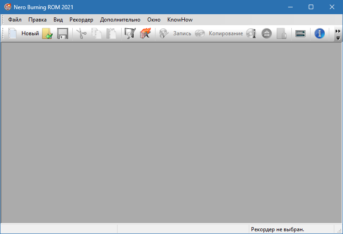The width and height of the screenshot is (343, 234).
Task: Launch the Nero Express flame icon
Action: [145, 33]
